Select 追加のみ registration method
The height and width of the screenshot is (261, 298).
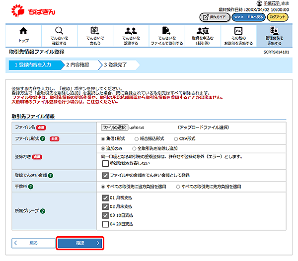(x=103, y=148)
